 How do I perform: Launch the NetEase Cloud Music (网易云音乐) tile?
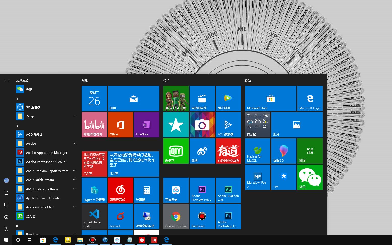click(120, 190)
